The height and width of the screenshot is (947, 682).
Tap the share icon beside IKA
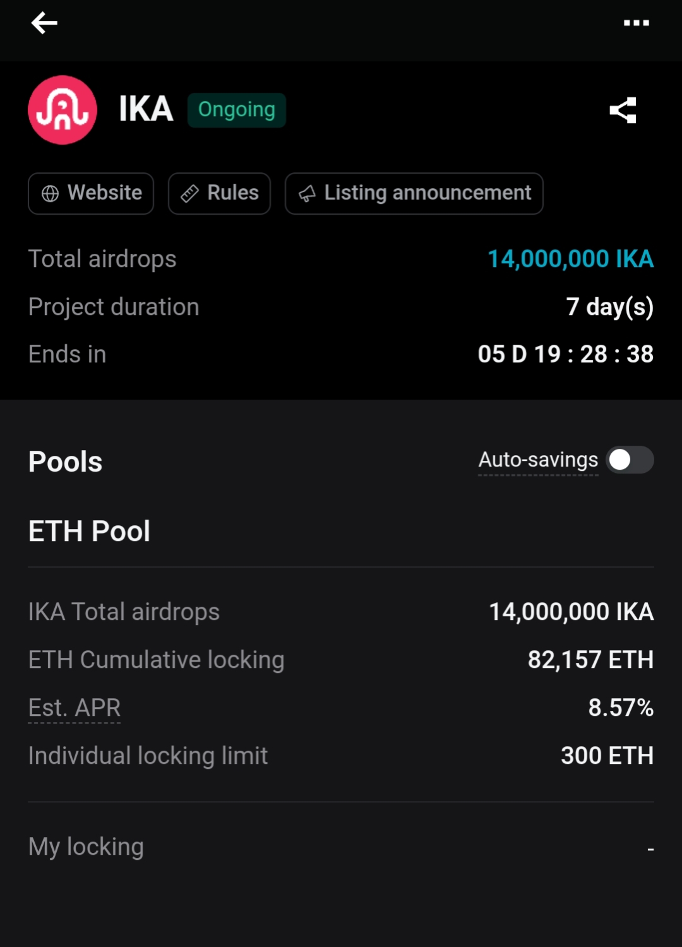click(x=623, y=110)
